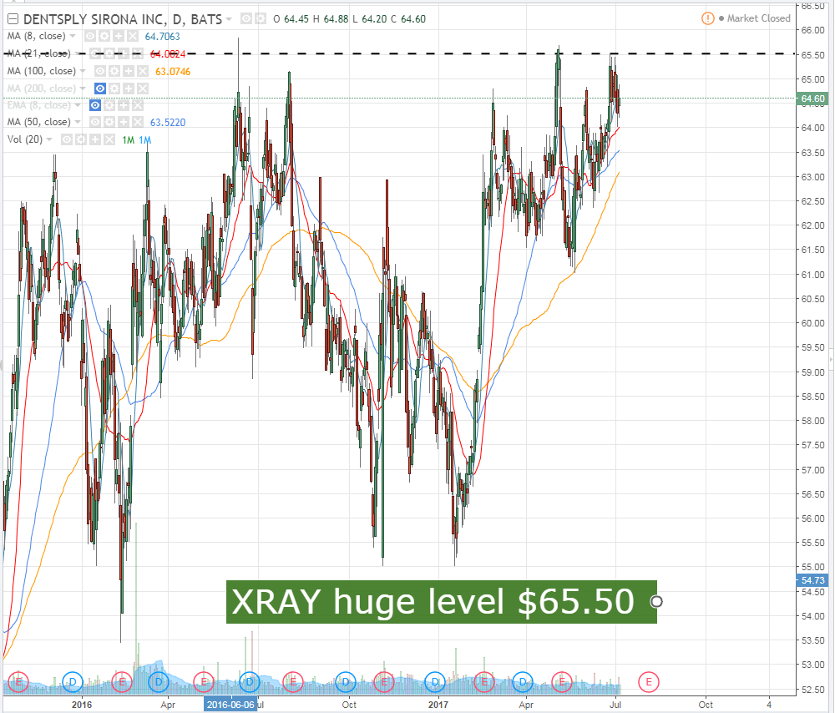Show the hidden MA (200, close) line

pos(99,88)
